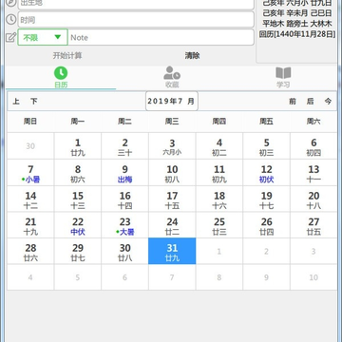Go to previous month with 前

(x=293, y=102)
